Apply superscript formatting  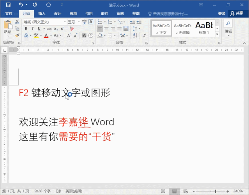tap(62, 29)
